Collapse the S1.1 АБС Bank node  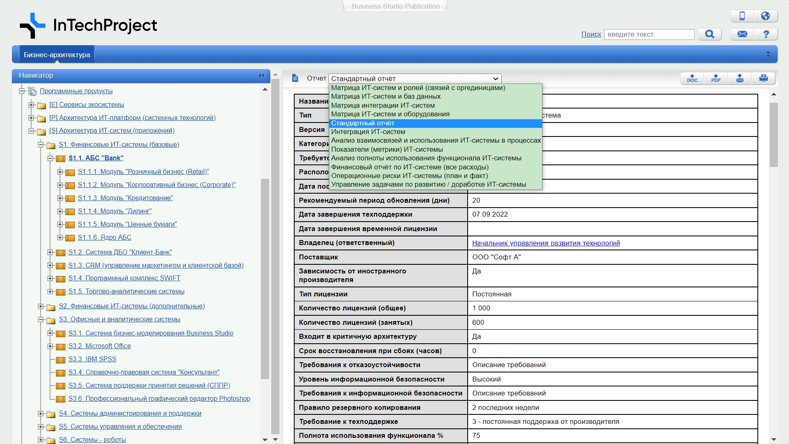click(50, 158)
